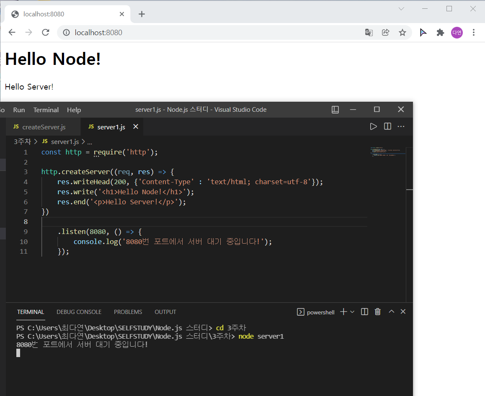Split the editor to the right
485x396 pixels.
[387, 126]
